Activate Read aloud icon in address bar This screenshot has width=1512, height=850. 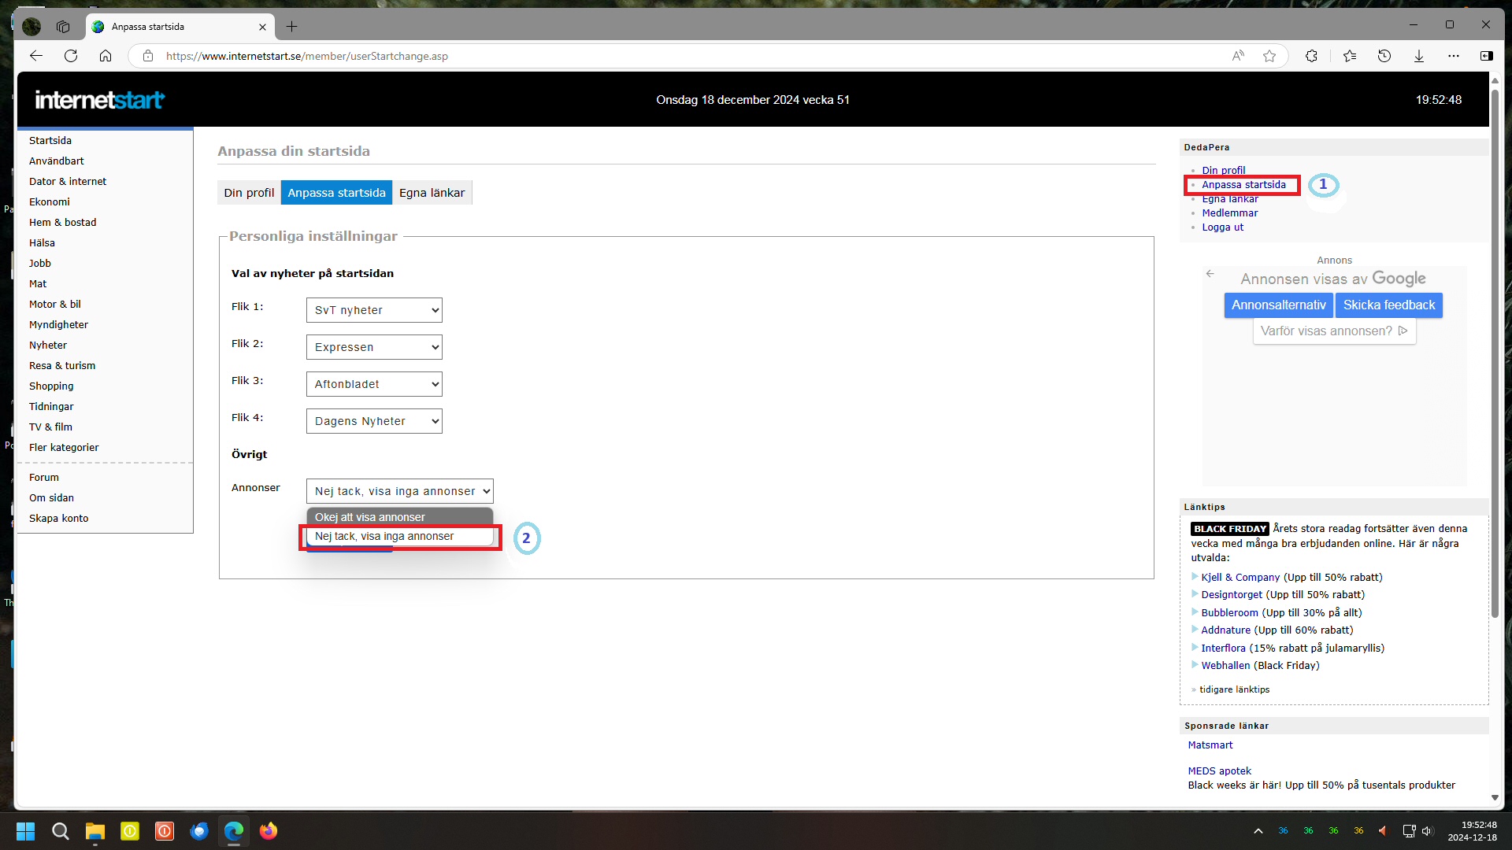click(1238, 56)
